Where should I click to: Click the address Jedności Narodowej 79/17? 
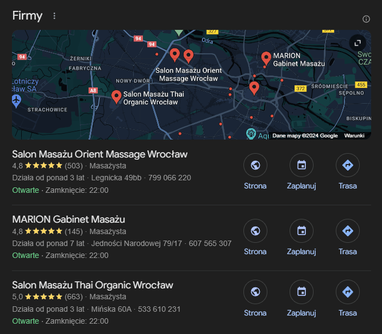point(136,243)
